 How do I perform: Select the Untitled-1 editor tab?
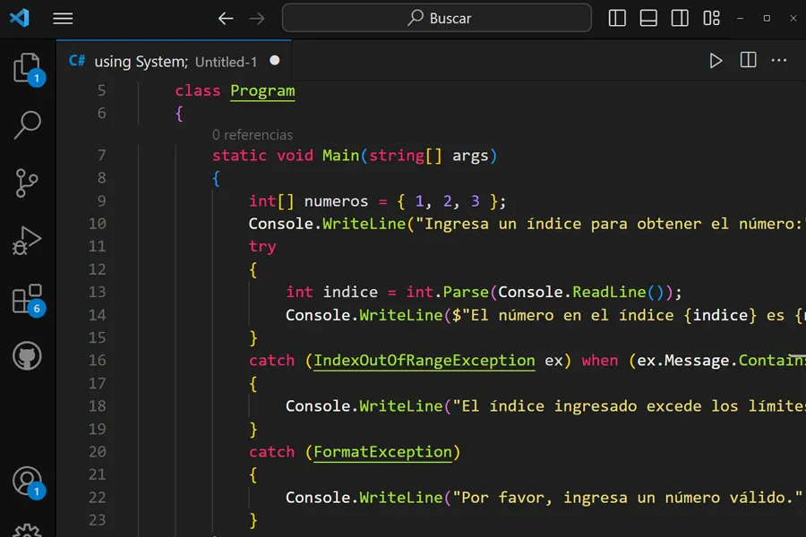[x=170, y=60]
